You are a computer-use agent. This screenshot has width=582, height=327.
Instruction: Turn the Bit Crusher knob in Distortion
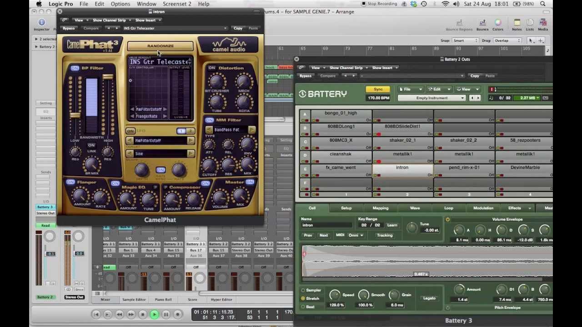click(x=216, y=81)
